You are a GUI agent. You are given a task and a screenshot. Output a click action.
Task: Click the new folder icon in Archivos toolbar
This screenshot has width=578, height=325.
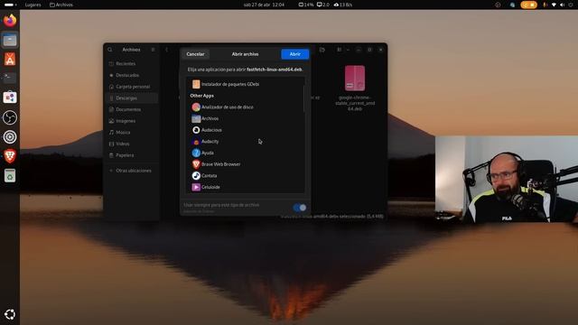(x=322, y=50)
